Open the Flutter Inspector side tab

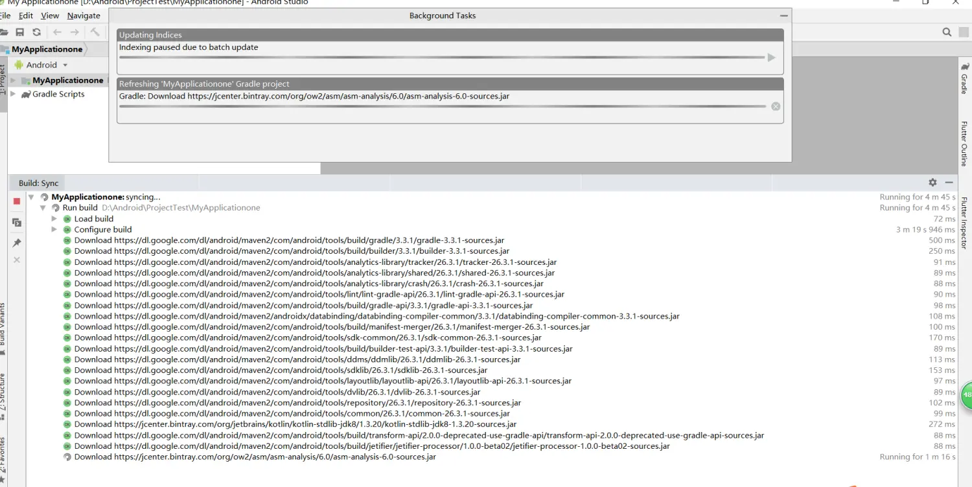point(964,223)
